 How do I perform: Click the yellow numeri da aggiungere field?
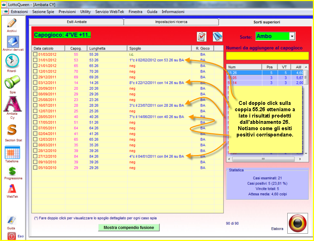267,56
